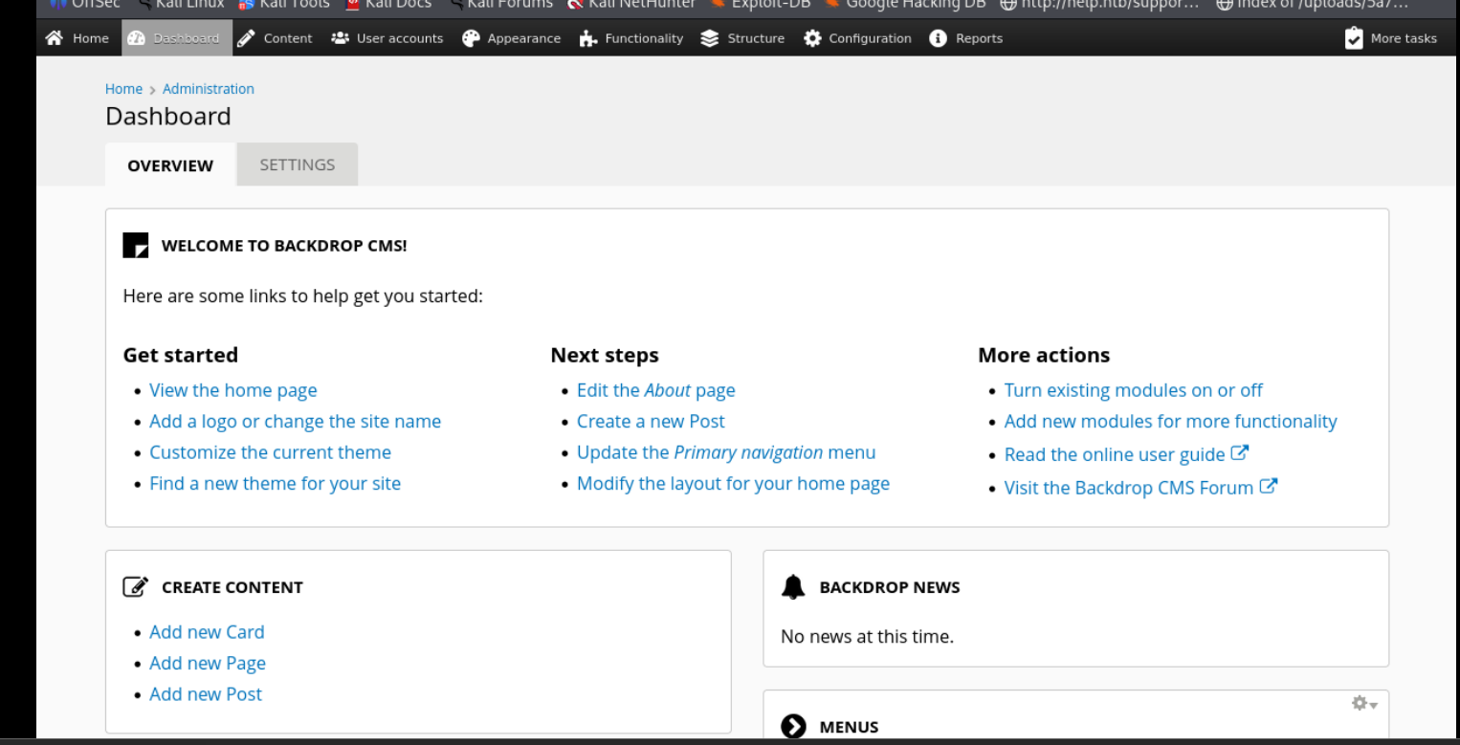
Task: Open 'Visit the Backdrop CMS Forum' link
Action: click(x=1128, y=488)
